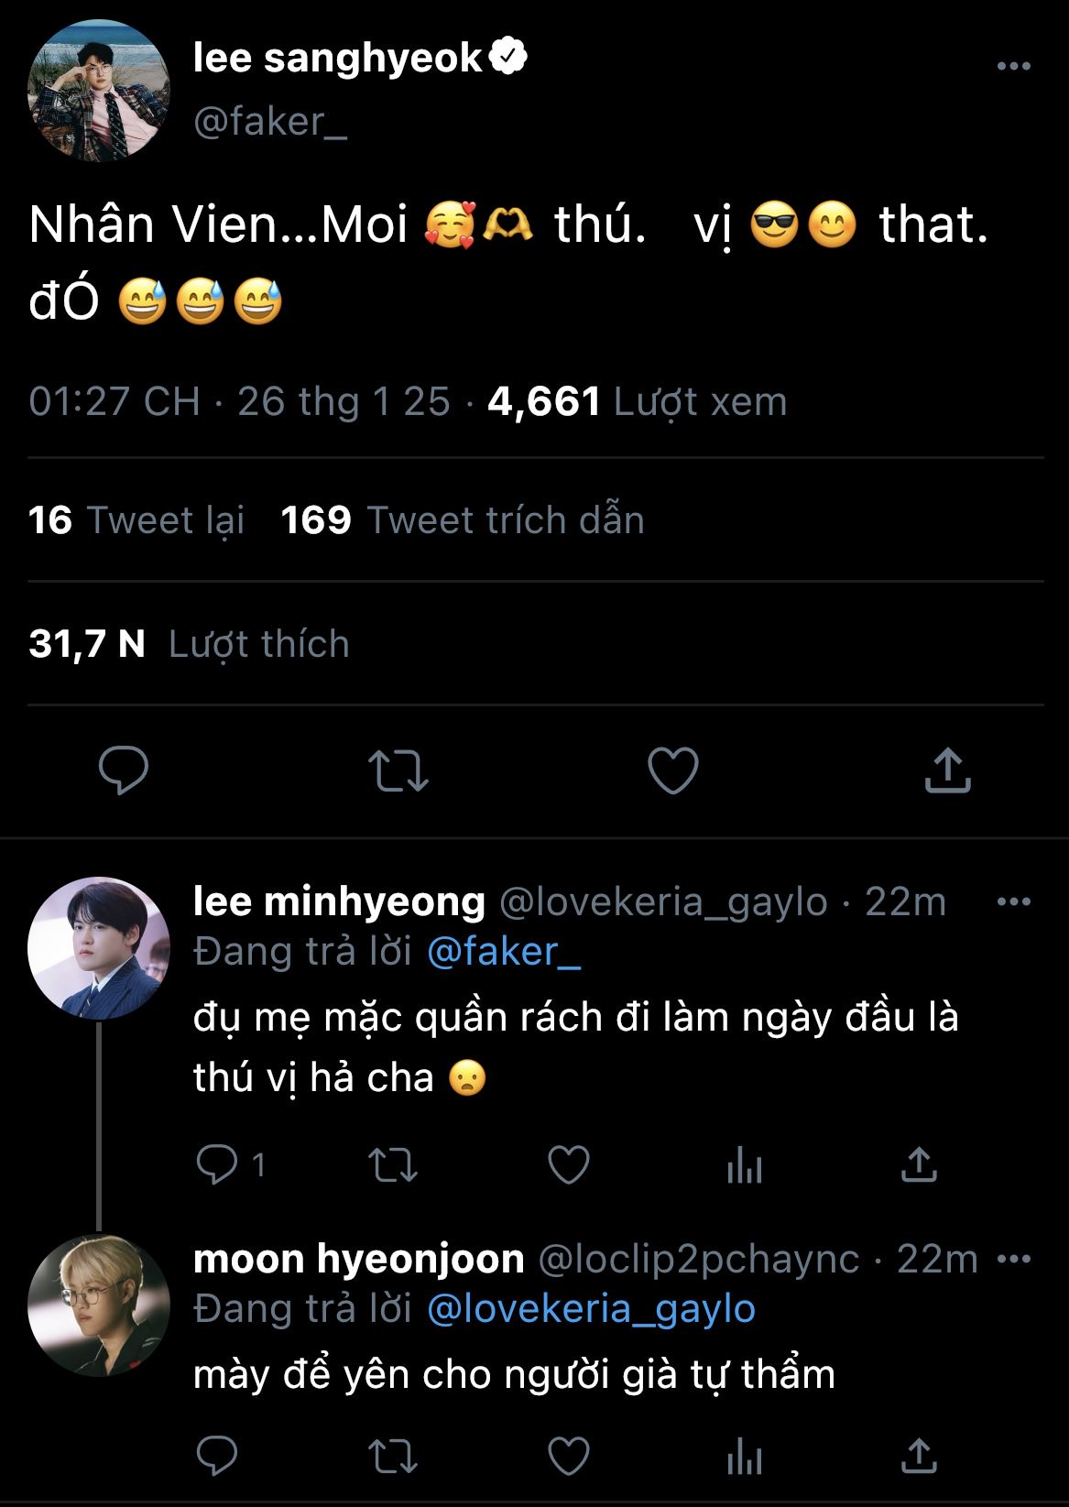View the list of 16 Tweet lại
The image size is (1069, 1507).
click(136, 520)
